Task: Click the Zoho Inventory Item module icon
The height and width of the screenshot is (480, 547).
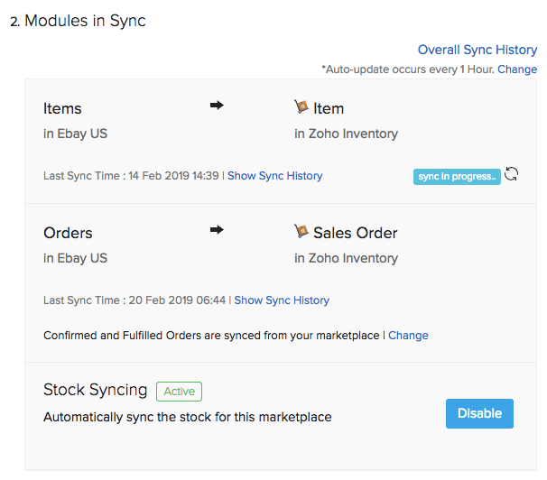Action: (x=301, y=107)
